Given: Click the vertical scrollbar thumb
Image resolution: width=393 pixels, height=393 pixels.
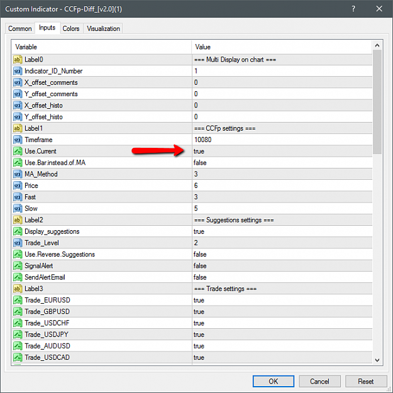Looking at the screenshot, I should click(x=377, y=101).
